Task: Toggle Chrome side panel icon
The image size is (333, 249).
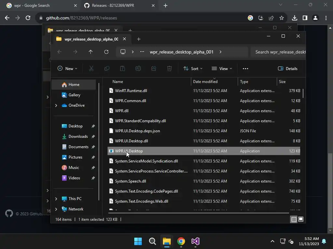Action: (305, 18)
